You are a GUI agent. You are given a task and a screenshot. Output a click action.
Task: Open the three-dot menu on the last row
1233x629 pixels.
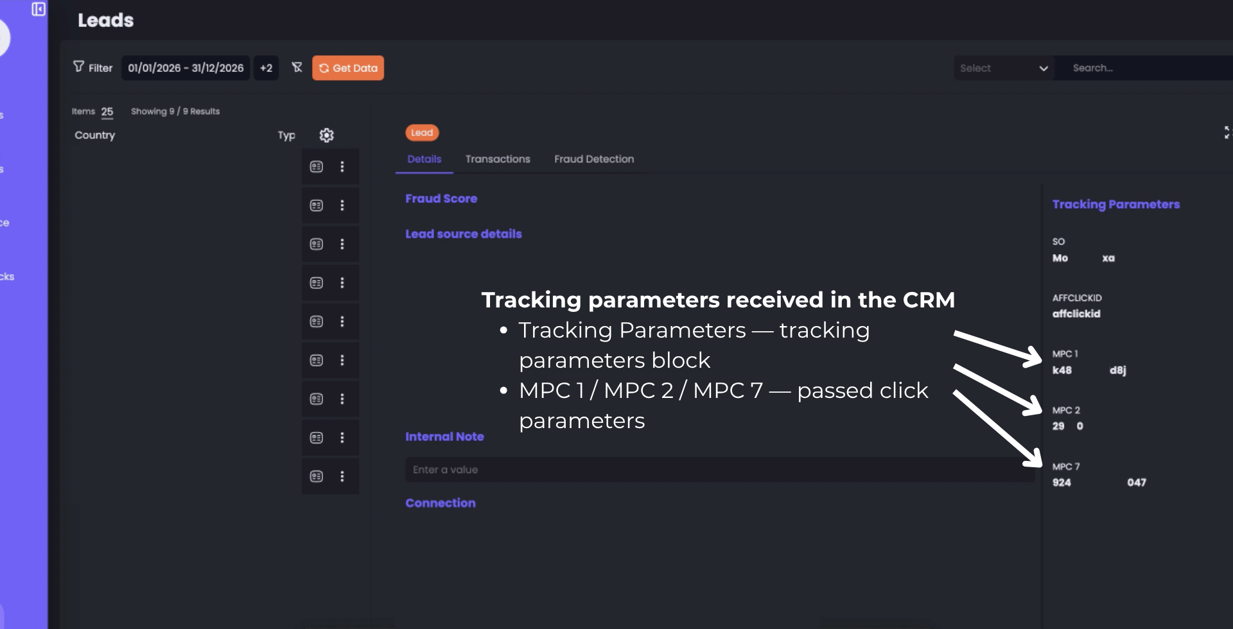(342, 476)
